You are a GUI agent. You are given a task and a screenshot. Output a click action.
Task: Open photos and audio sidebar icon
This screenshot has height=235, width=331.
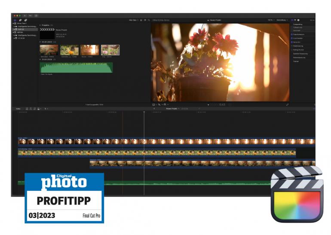[20, 20]
